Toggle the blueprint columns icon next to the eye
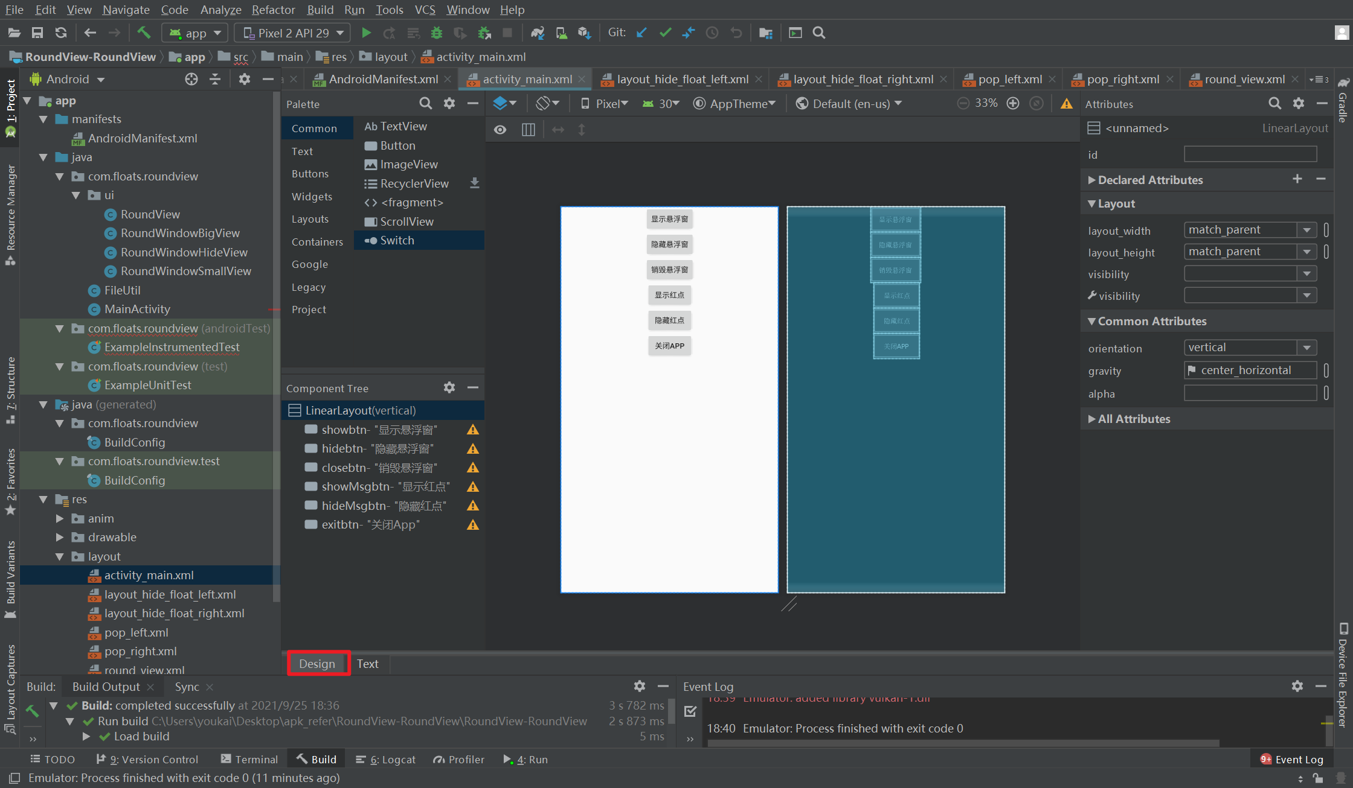Image resolution: width=1353 pixels, height=788 pixels. pyautogui.click(x=528, y=130)
